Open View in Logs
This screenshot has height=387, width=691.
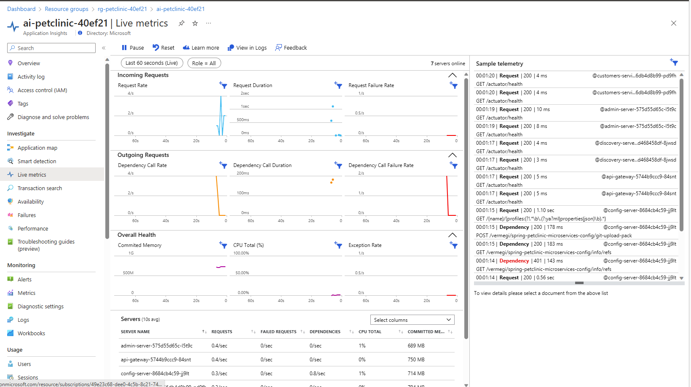click(x=247, y=48)
